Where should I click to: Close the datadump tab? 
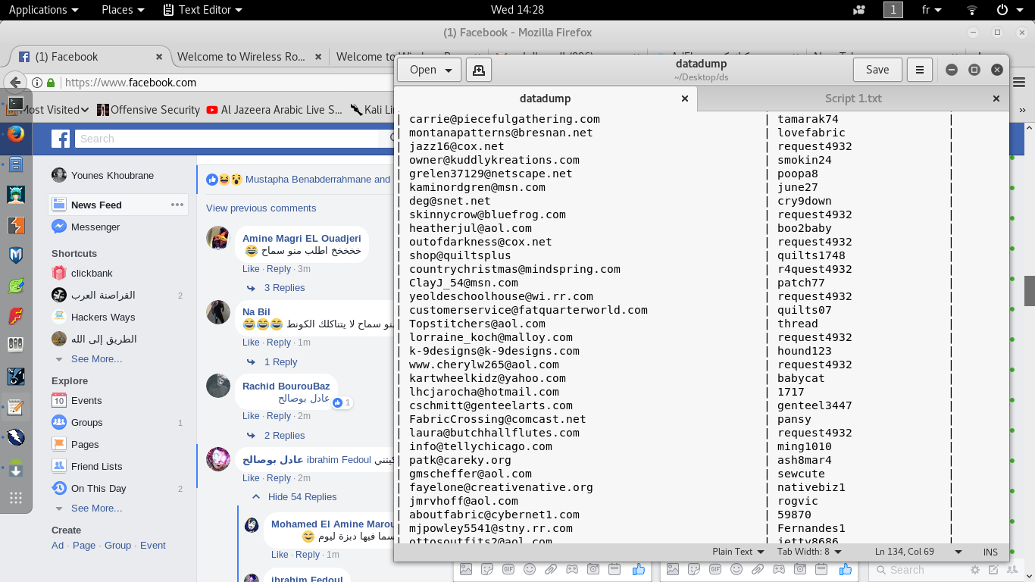point(685,99)
